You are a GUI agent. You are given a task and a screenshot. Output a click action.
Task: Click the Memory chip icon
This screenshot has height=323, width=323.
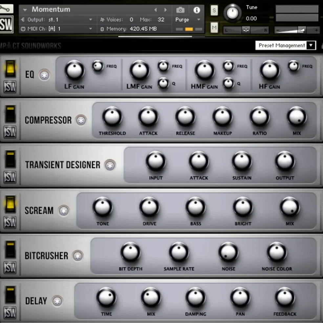pos(102,29)
